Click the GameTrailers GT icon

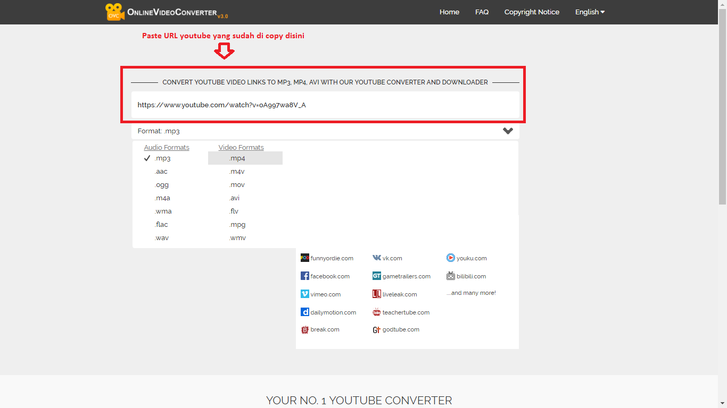(x=377, y=276)
